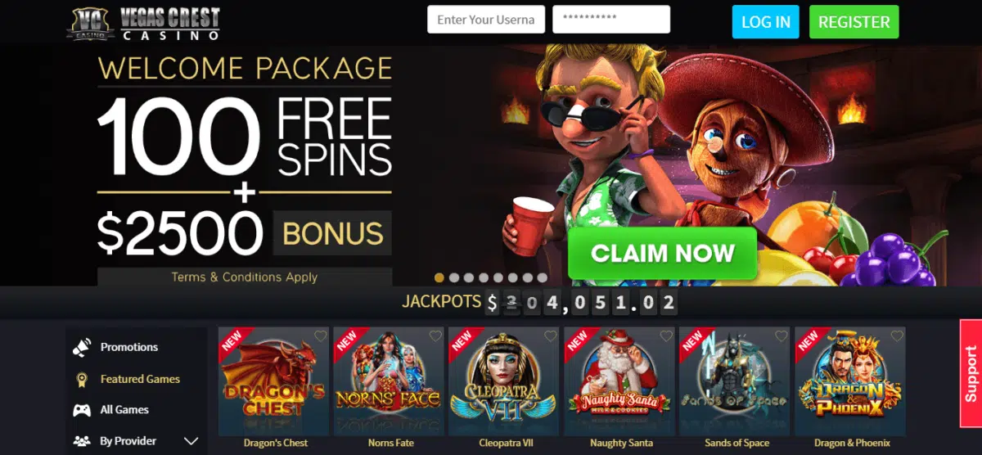This screenshot has height=455, width=982.
Task: Click the By Provider people icon
Action: (81, 441)
